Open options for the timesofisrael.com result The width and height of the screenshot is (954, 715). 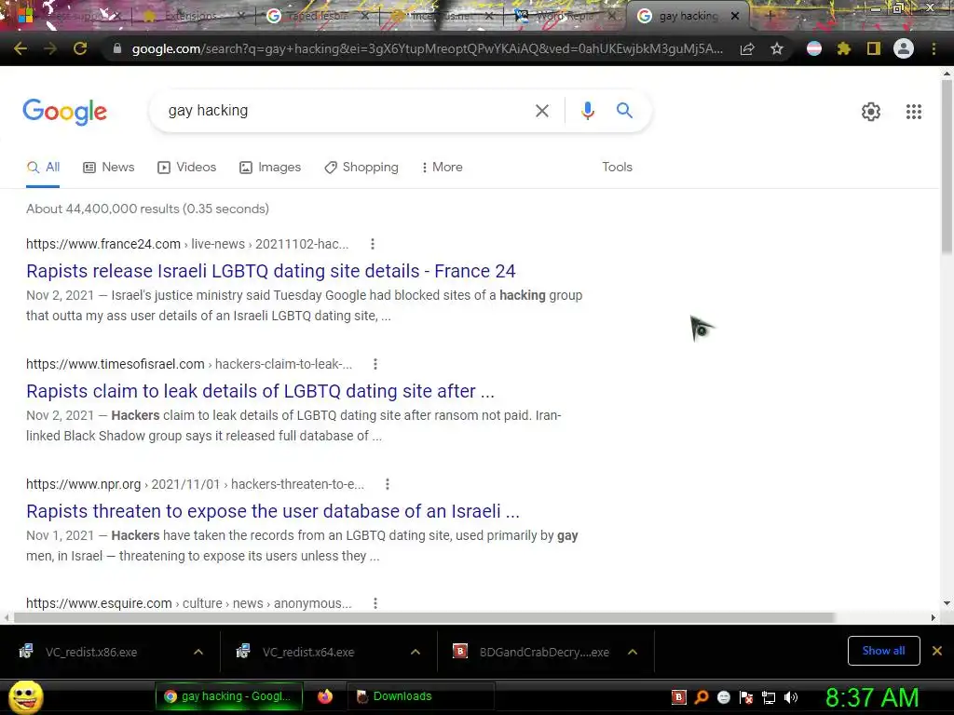point(375,364)
